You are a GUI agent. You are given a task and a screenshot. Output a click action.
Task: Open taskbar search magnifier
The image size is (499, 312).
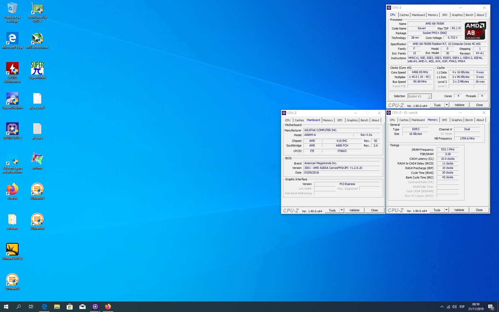18,307
